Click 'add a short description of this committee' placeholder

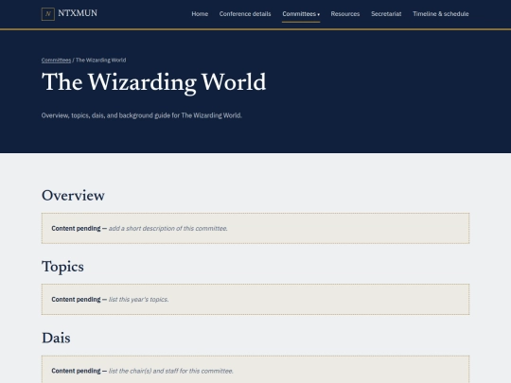point(167,228)
